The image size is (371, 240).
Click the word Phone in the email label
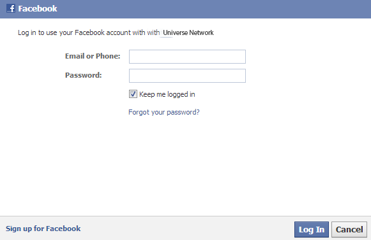click(108, 56)
